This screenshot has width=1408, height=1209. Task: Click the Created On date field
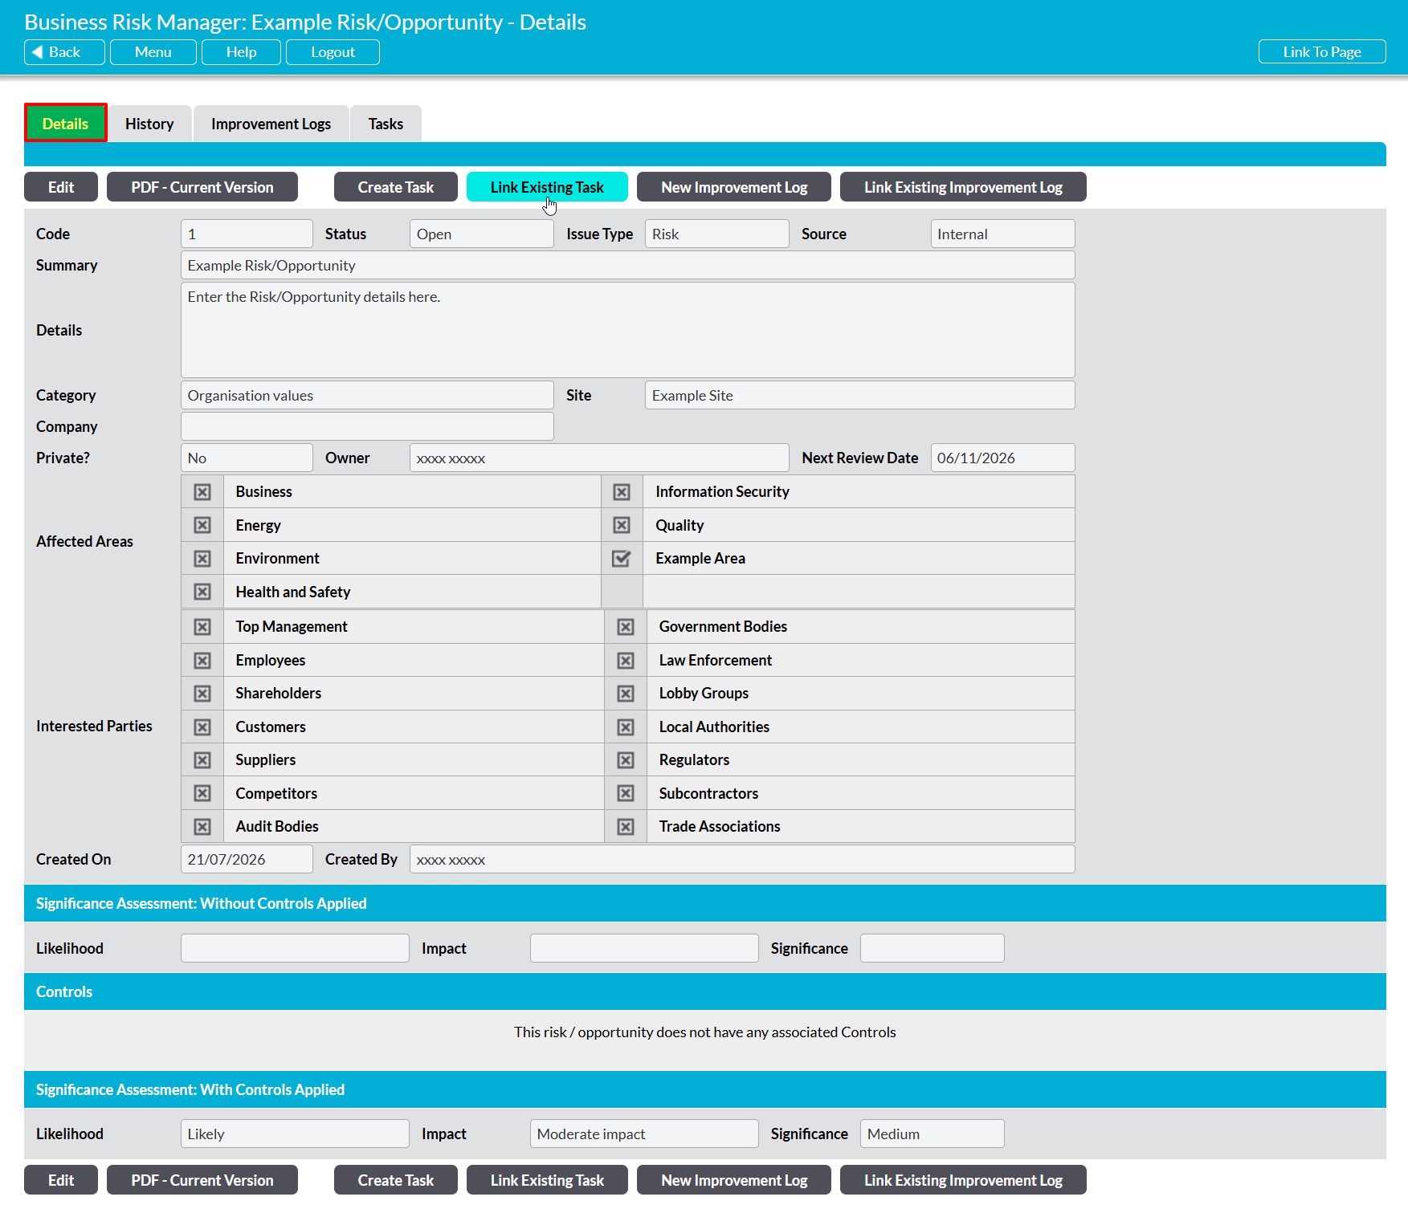pos(247,859)
